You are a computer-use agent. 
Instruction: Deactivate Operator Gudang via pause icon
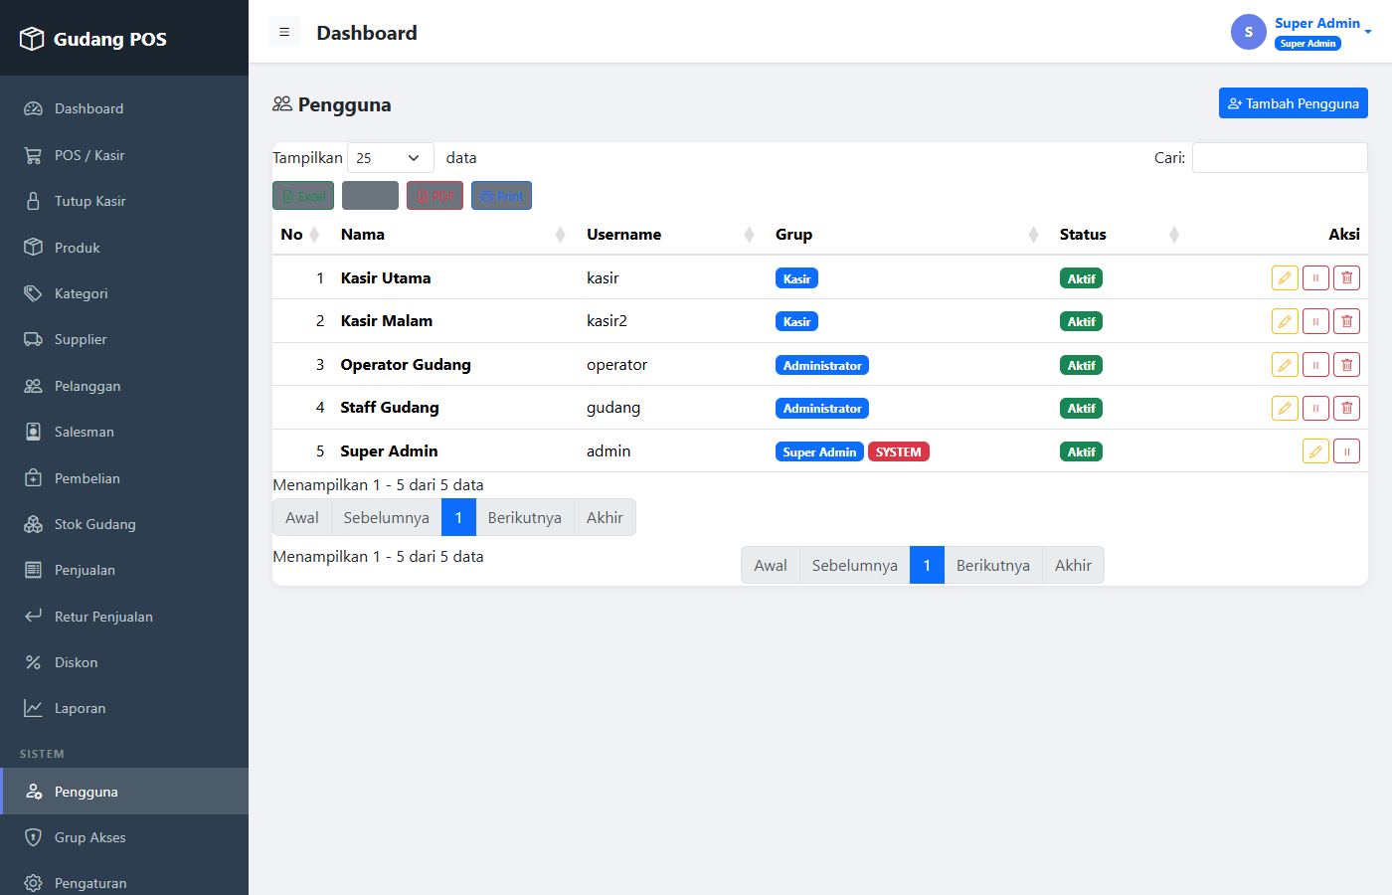coord(1315,365)
